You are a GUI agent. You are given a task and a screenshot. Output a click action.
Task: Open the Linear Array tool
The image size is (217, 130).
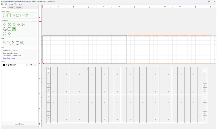point(5,34)
